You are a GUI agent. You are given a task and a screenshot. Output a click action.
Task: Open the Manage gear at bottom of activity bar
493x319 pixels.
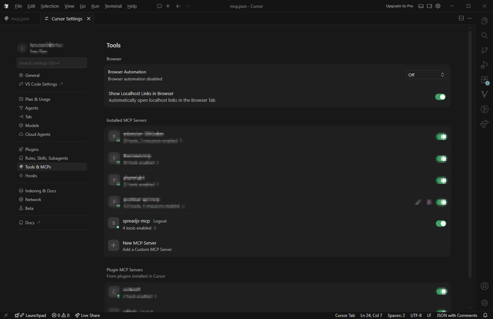coord(485,303)
